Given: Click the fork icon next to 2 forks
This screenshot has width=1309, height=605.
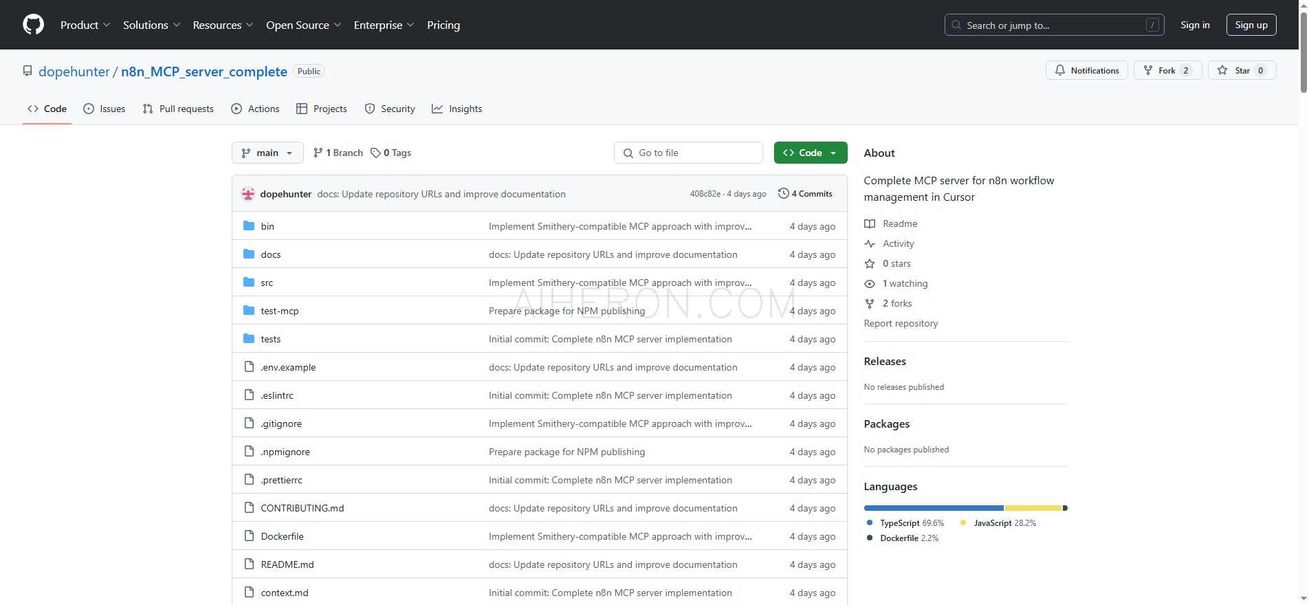Looking at the screenshot, I should 870,303.
